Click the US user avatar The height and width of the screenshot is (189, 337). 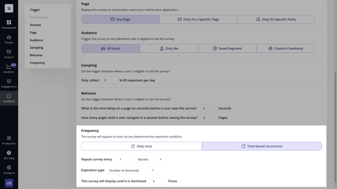9,183
